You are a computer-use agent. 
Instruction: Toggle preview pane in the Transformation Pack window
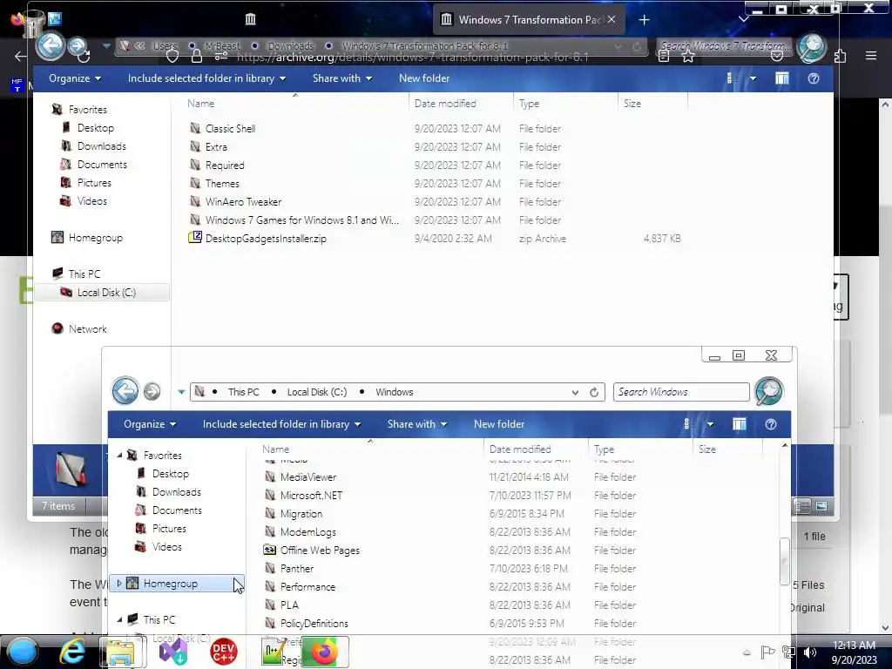click(x=782, y=78)
